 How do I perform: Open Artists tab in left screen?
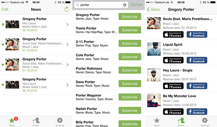click(36, 122)
